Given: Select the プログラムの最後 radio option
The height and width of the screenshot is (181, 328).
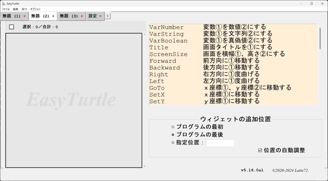Looking at the screenshot, I should click(x=173, y=135).
